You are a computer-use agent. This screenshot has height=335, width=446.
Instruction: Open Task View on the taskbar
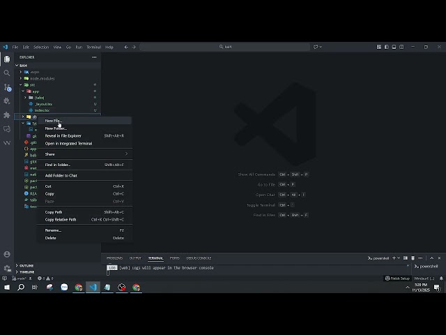point(35,287)
